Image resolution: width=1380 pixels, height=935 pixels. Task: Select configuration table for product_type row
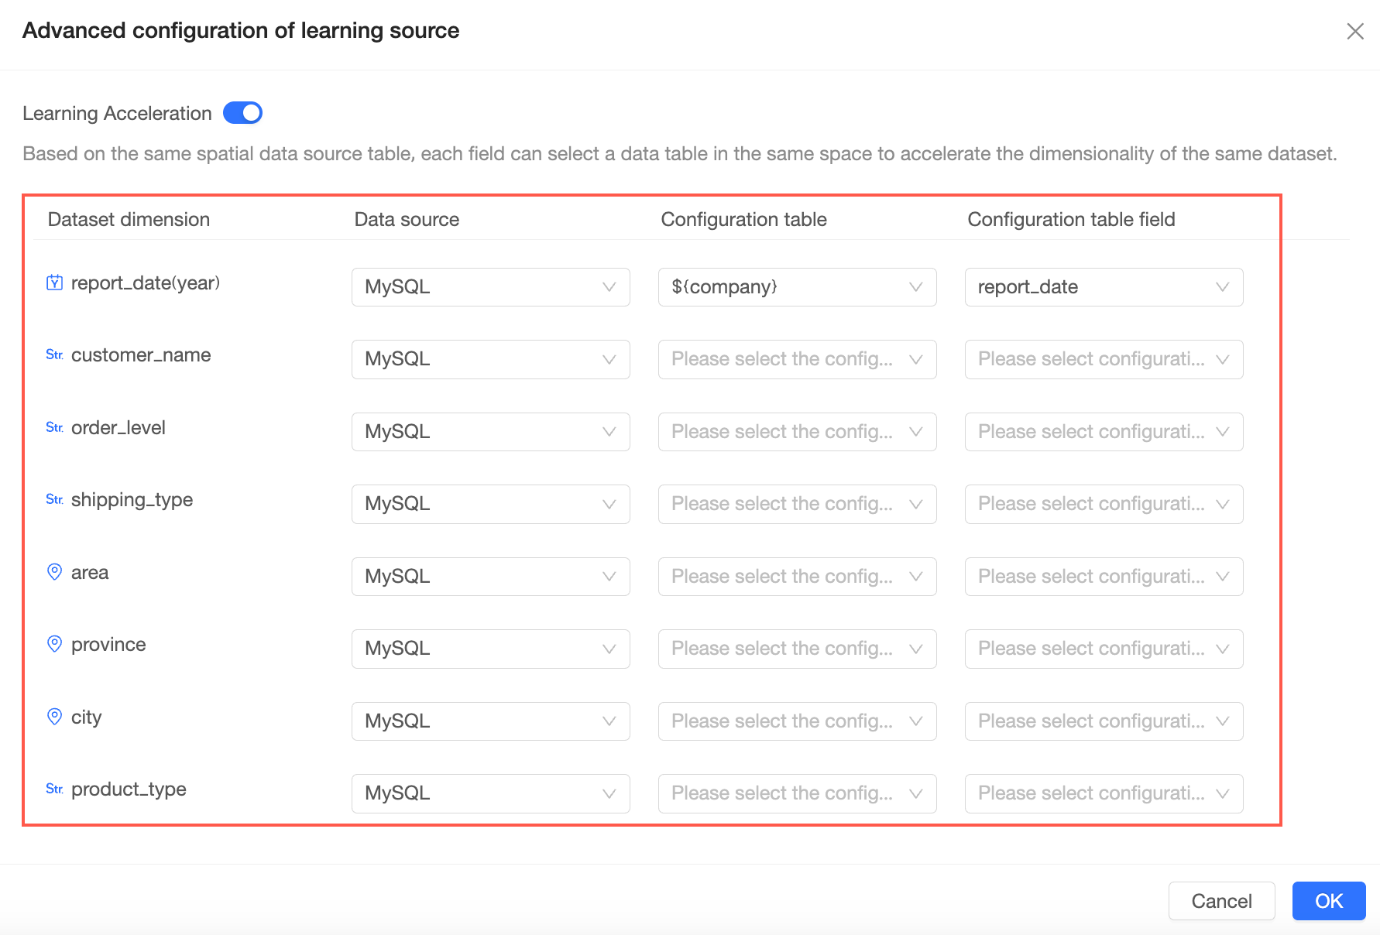[x=798, y=793]
